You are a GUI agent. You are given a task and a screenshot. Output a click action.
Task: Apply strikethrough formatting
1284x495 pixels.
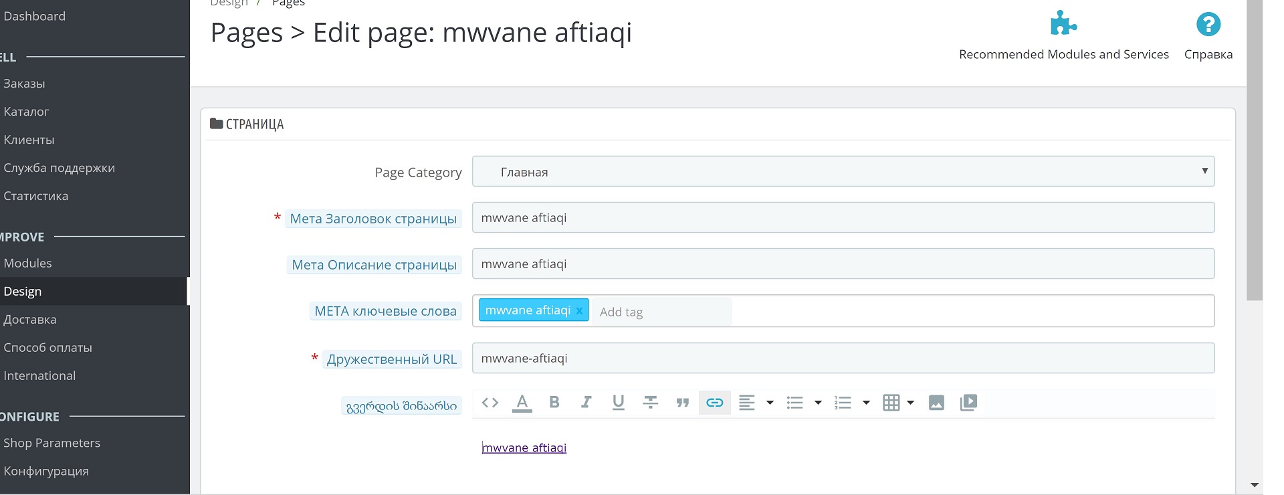click(x=650, y=403)
